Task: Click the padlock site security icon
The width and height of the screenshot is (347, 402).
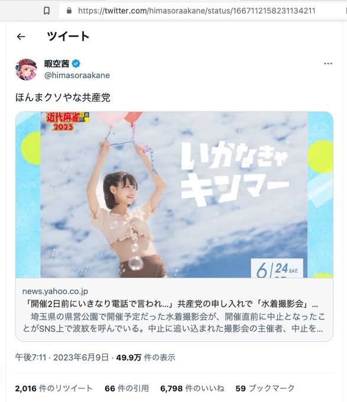Action: tap(69, 11)
